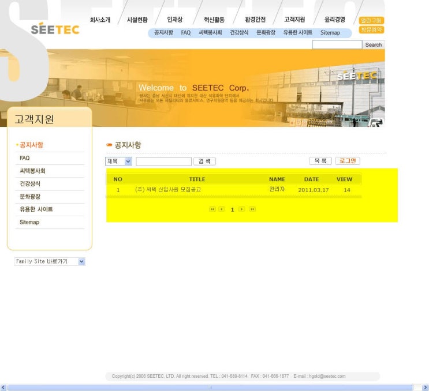This screenshot has height=391, width=429.
Task: Open 건강상식 in the left sidebar
Action: pos(30,183)
